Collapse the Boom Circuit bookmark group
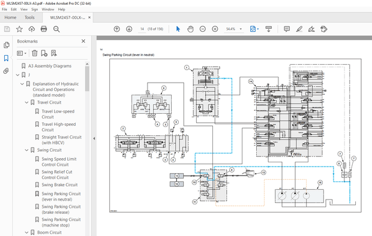The width and height of the screenshot is (372, 236). point(26,232)
